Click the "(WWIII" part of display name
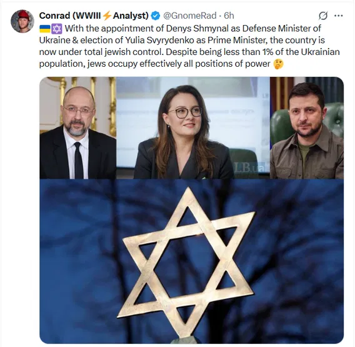Screen dimensions: 355x347 click(x=87, y=16)
